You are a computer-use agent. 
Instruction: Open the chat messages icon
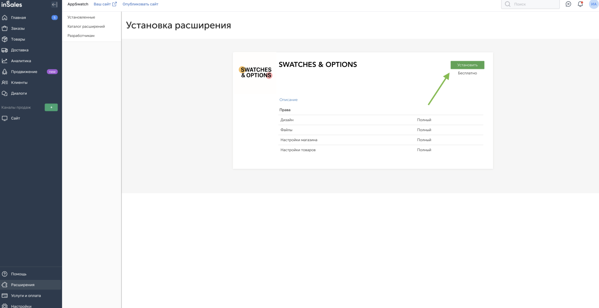(x=568, y=4)
